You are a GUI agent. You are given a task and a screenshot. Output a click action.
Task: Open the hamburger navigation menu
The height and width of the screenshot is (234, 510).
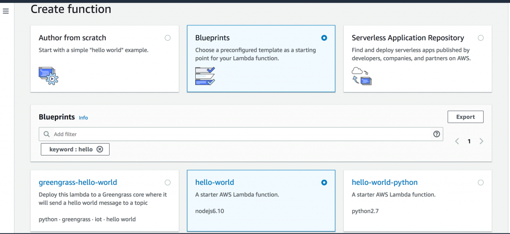click(5, 11)
